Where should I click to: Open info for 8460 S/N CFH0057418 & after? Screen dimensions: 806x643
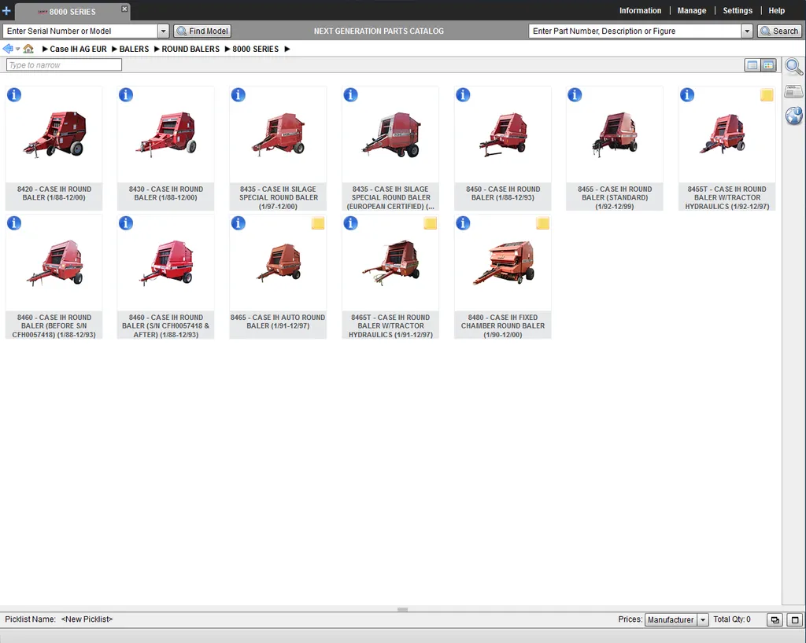pos(126,223)
